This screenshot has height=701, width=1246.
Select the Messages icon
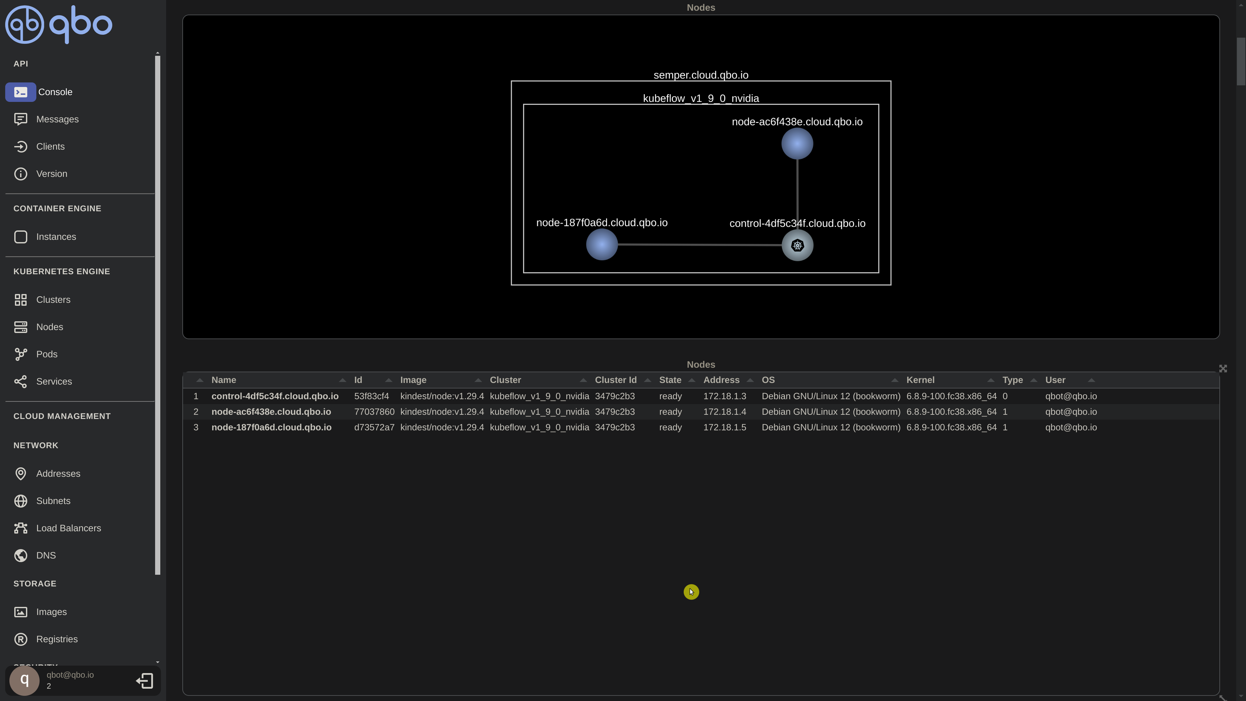click(20, 119)
